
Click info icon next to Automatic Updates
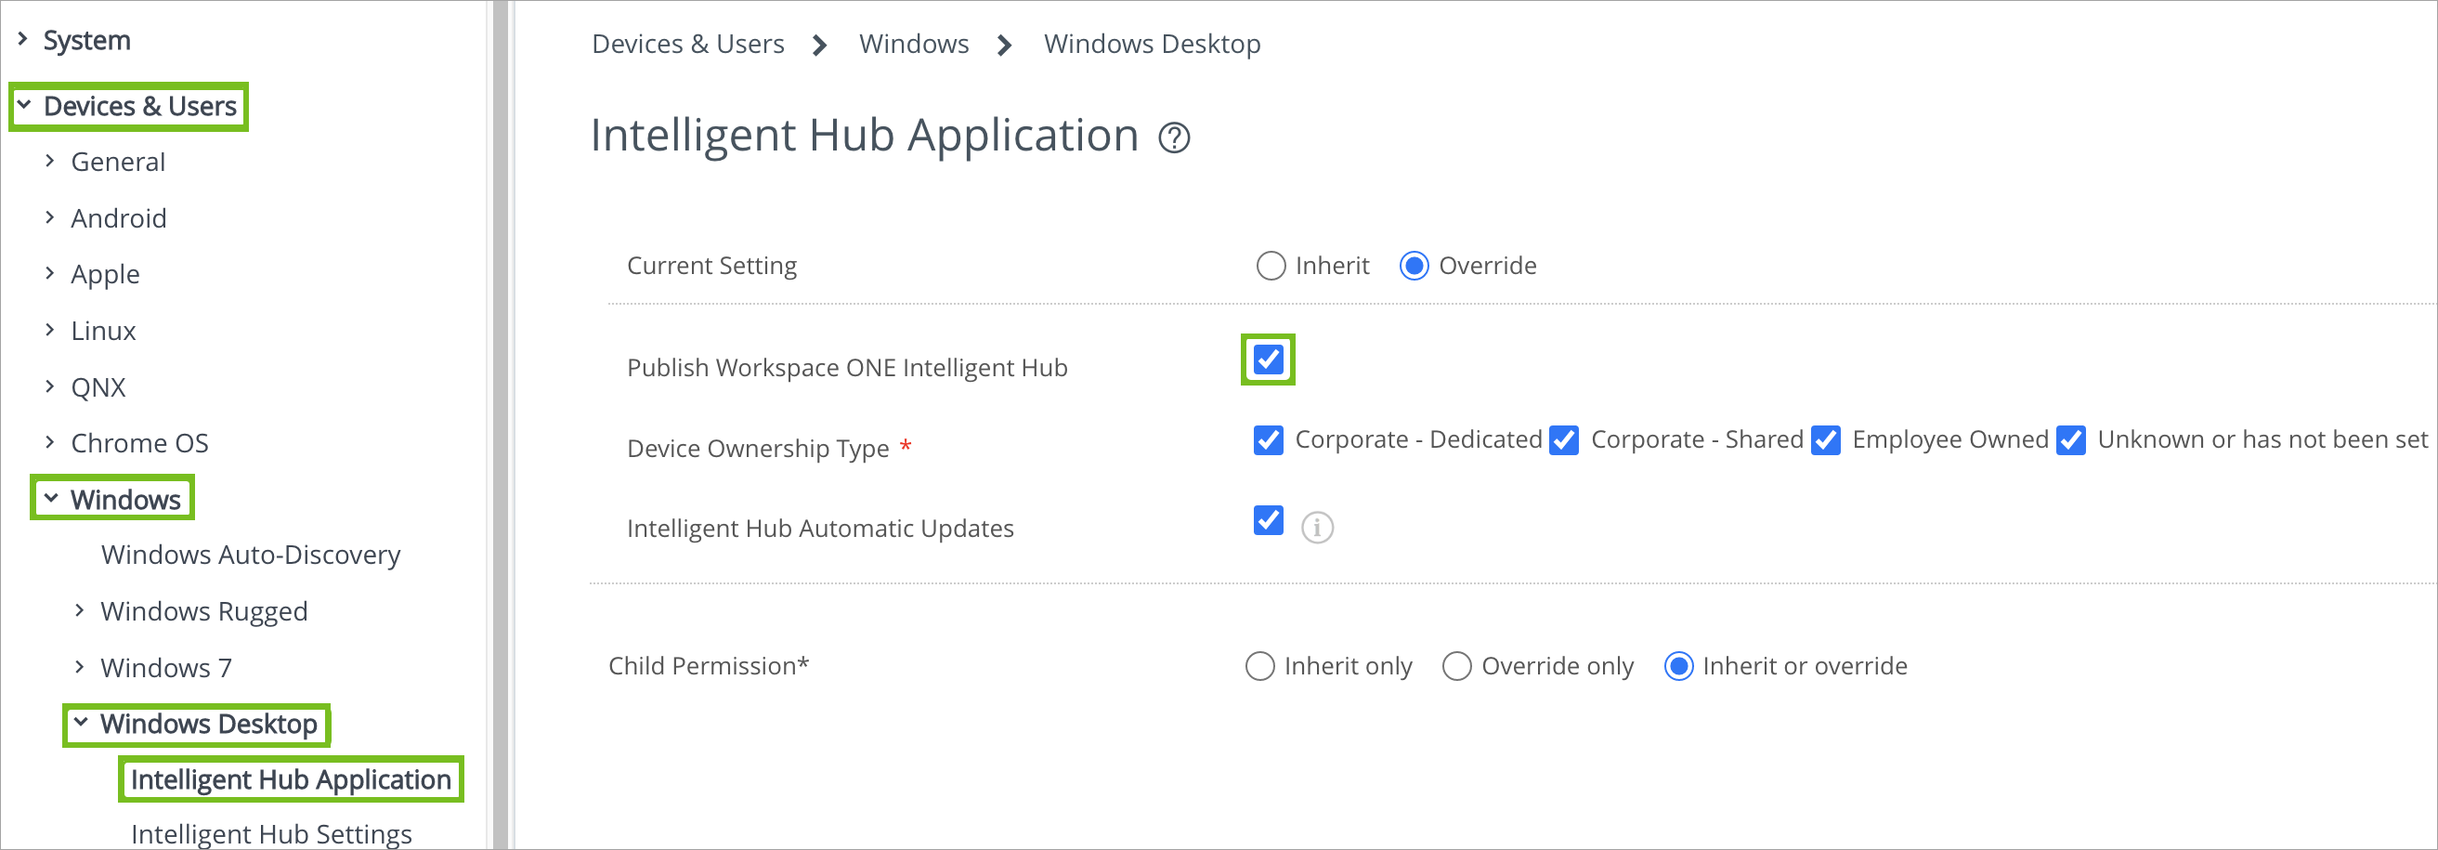click(1316, 528)
